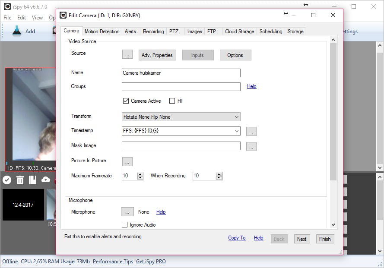The width and height of the screenshot is (384, 268).
Task: Click the Get iSpy PRO link
Action: coord(151,262)
